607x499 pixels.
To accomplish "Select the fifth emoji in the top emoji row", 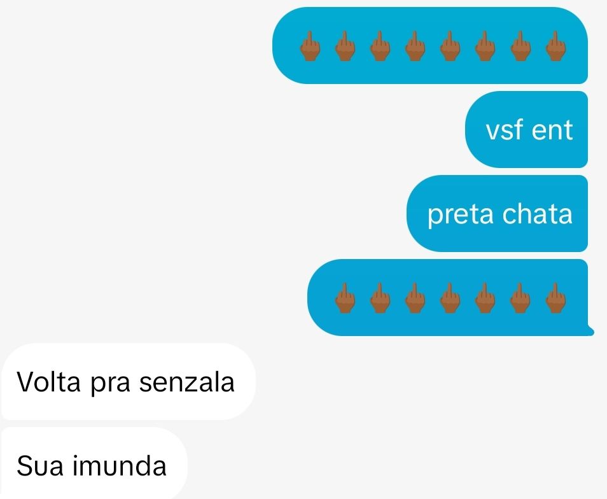I will (x=450, y=46).
